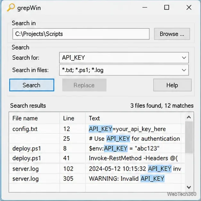The width and height of the screenshot is (201, 201).
Task: Maximize the grepWin window
Action: click(166, 7)
